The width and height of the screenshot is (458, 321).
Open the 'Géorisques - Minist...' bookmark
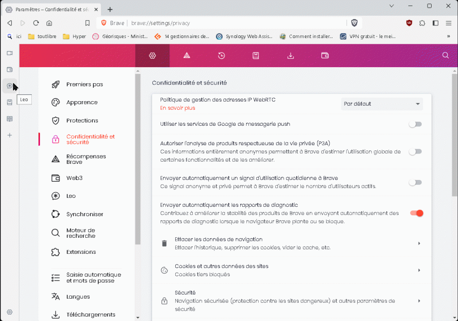pyautogui.click(x=120, y=36)
